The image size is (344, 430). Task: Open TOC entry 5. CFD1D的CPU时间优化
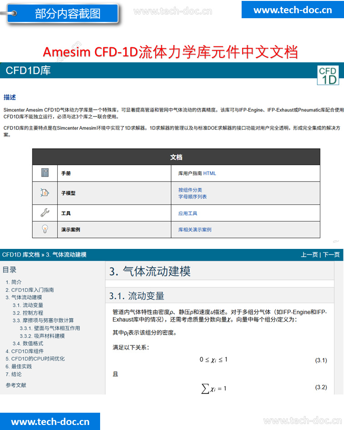pos(35,359)
